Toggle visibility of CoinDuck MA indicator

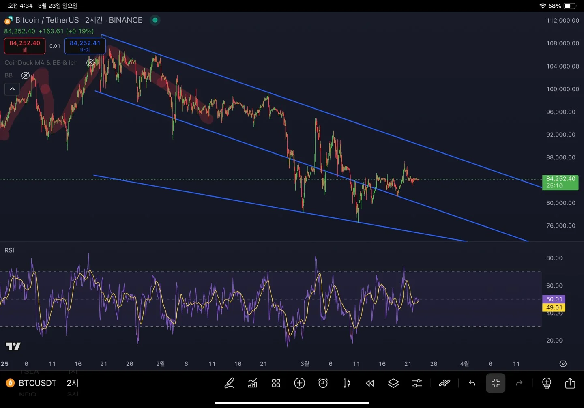click(x=90, y=63)
